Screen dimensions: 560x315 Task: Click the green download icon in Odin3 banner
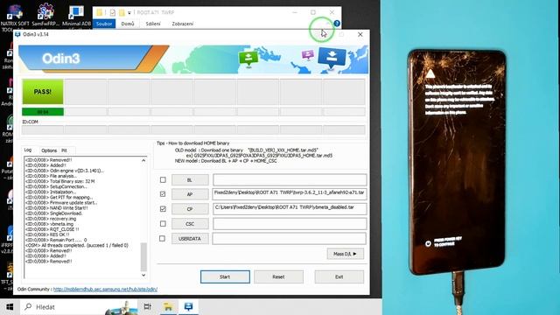pyautogui.click(x=248, y=59)
